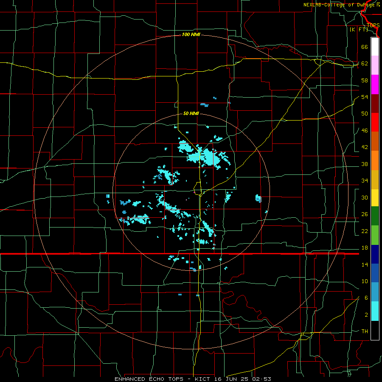Click the 6 value on legend scale

[366, 298]
